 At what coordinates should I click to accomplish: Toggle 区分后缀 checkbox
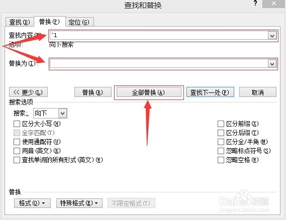pos(221,133)
